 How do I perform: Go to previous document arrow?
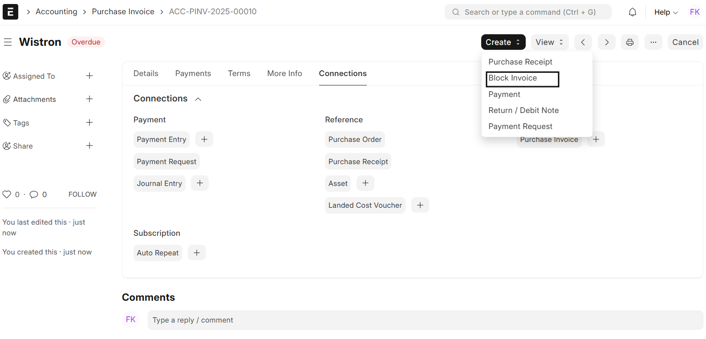pyautogui.click(x=583, y=42)
